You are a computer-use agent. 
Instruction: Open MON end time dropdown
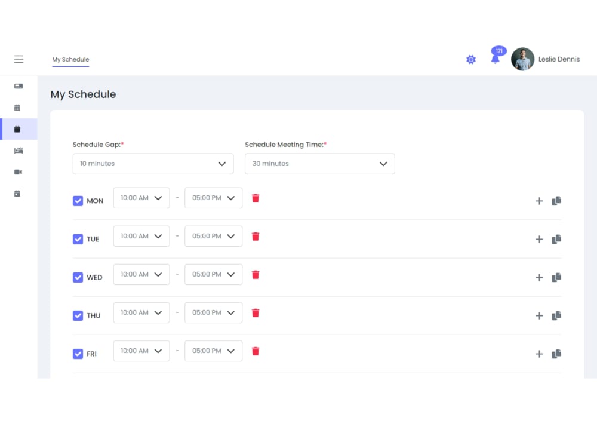[213, 198]
